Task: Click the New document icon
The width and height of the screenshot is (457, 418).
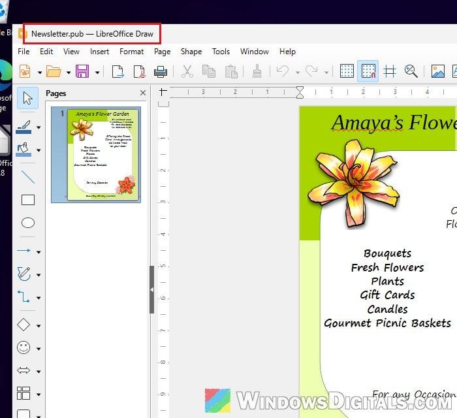Action: 25,71
